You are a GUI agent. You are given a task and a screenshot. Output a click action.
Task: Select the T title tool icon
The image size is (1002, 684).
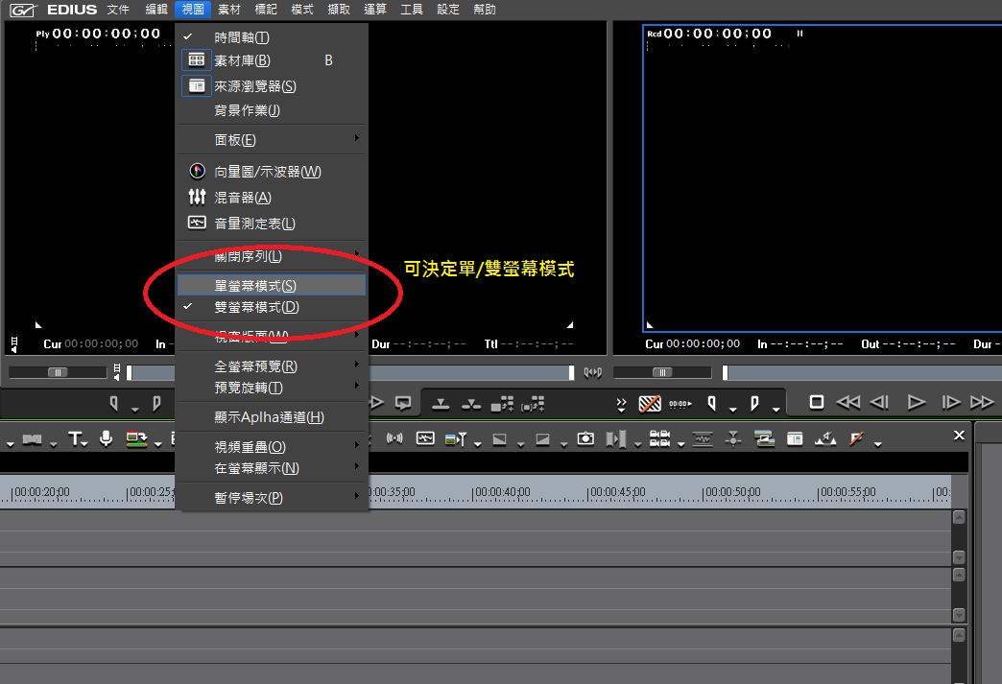pos(76,438)
